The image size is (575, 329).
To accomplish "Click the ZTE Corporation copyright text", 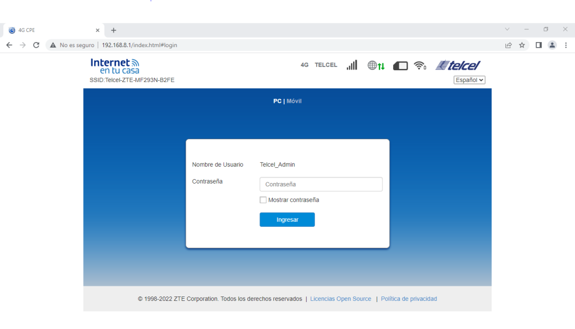I will [220, 299].
